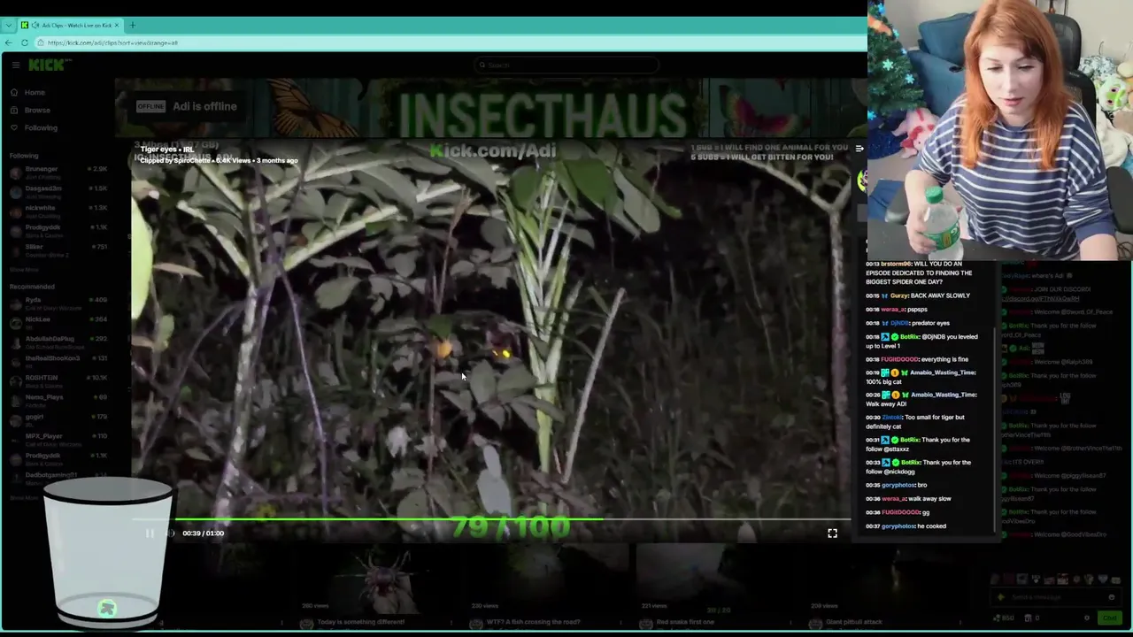Click the Tiger eyes • IRL clip title
Image resolution: width=1133 pixels, height=637 pixels.
pos(166,150)
